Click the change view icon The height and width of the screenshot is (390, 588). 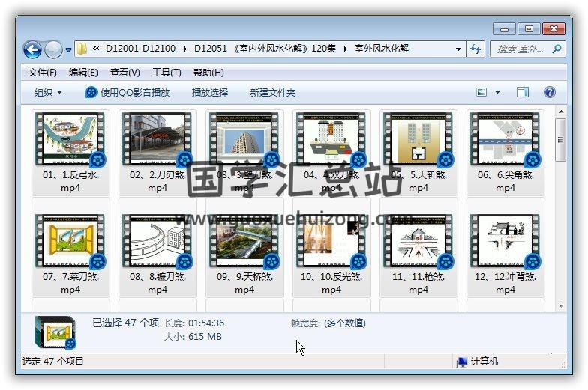pyautogui.click(x=482, y=93)
